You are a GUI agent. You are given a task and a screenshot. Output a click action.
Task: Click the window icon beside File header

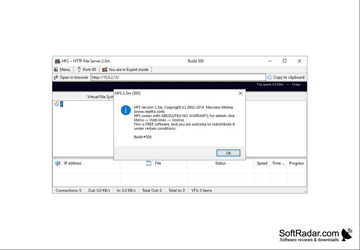(x=149, y=163)
